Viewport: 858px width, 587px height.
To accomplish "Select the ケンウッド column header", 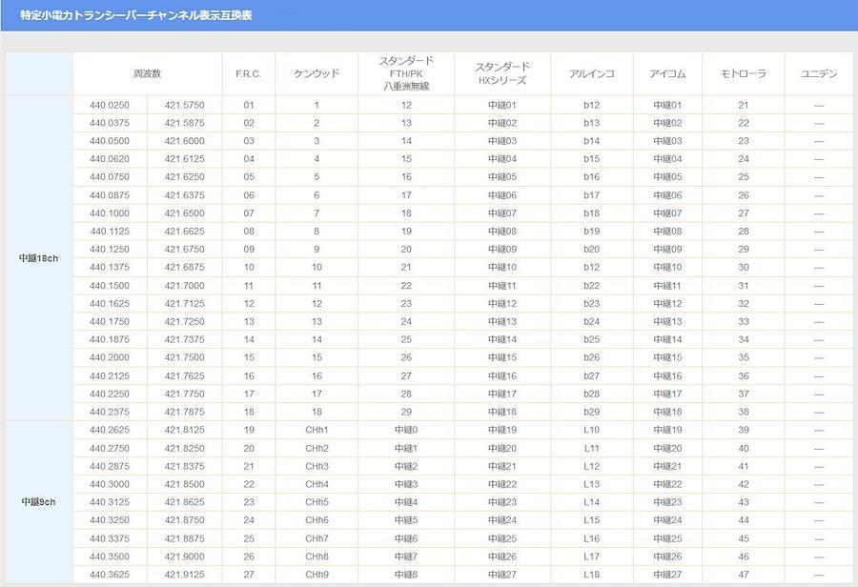I will [316, 73].
